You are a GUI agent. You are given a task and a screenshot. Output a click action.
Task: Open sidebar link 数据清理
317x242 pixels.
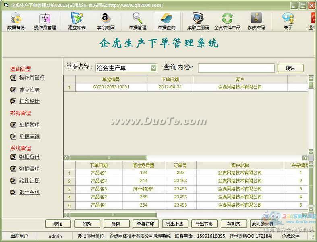(29, 169)
